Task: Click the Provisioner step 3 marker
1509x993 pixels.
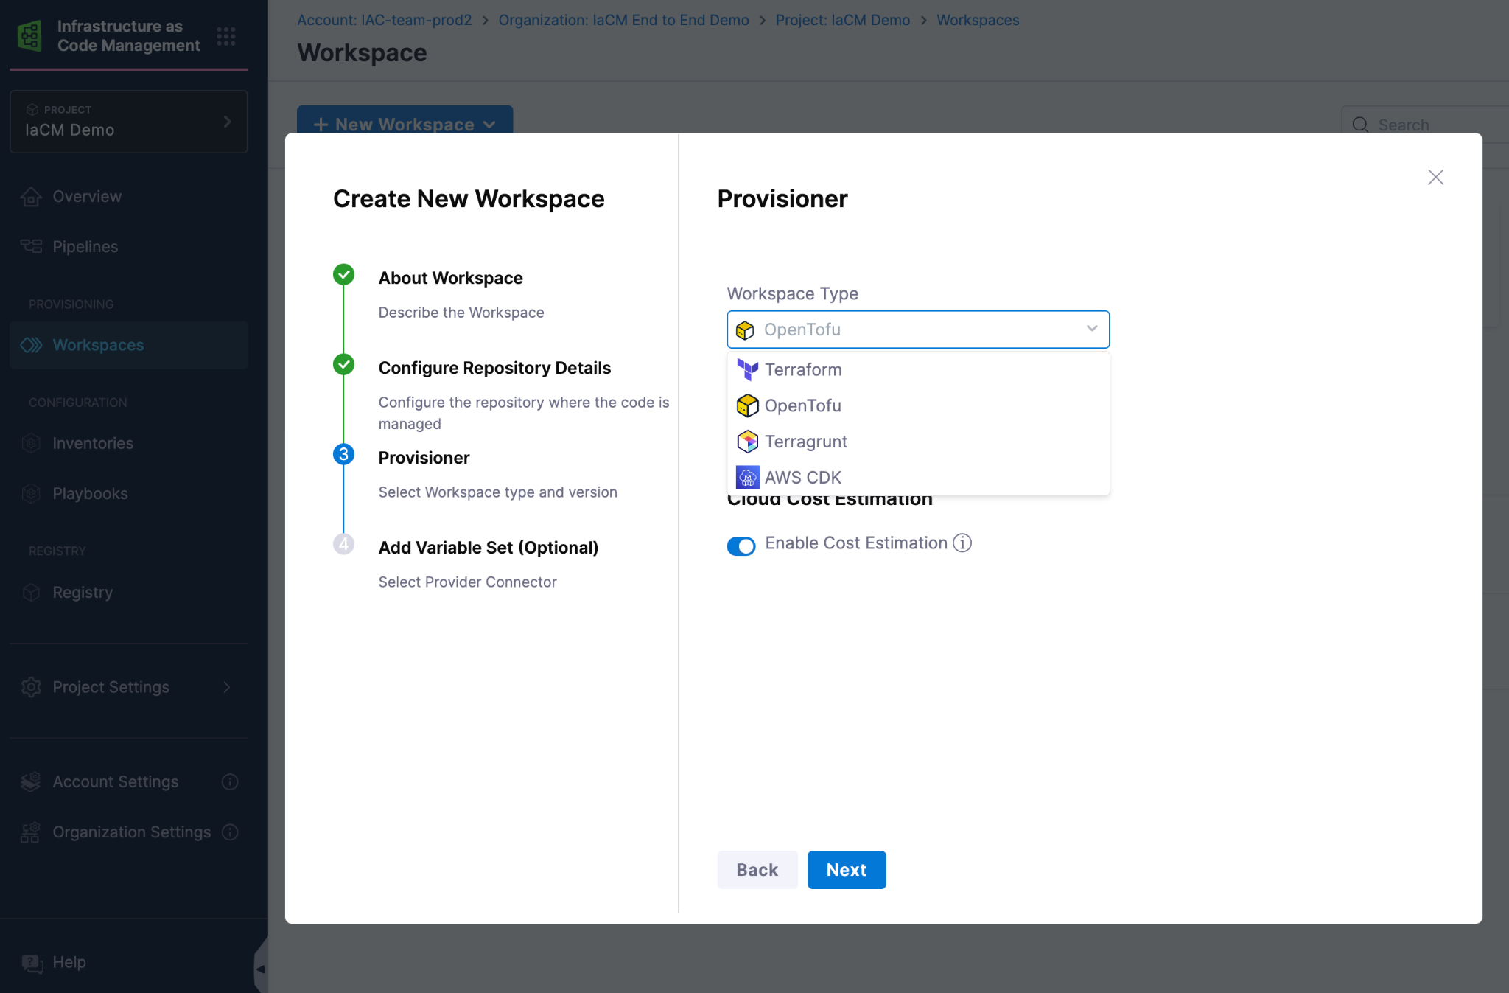Action: point(343,454)
